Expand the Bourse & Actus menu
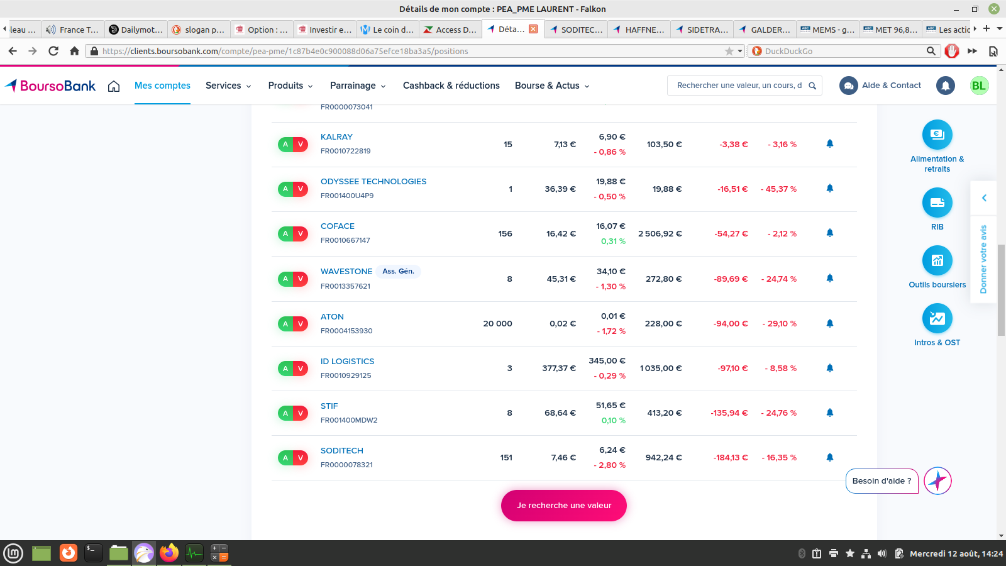The width and height of the screenshot is (1006, 566). point(552,86)
